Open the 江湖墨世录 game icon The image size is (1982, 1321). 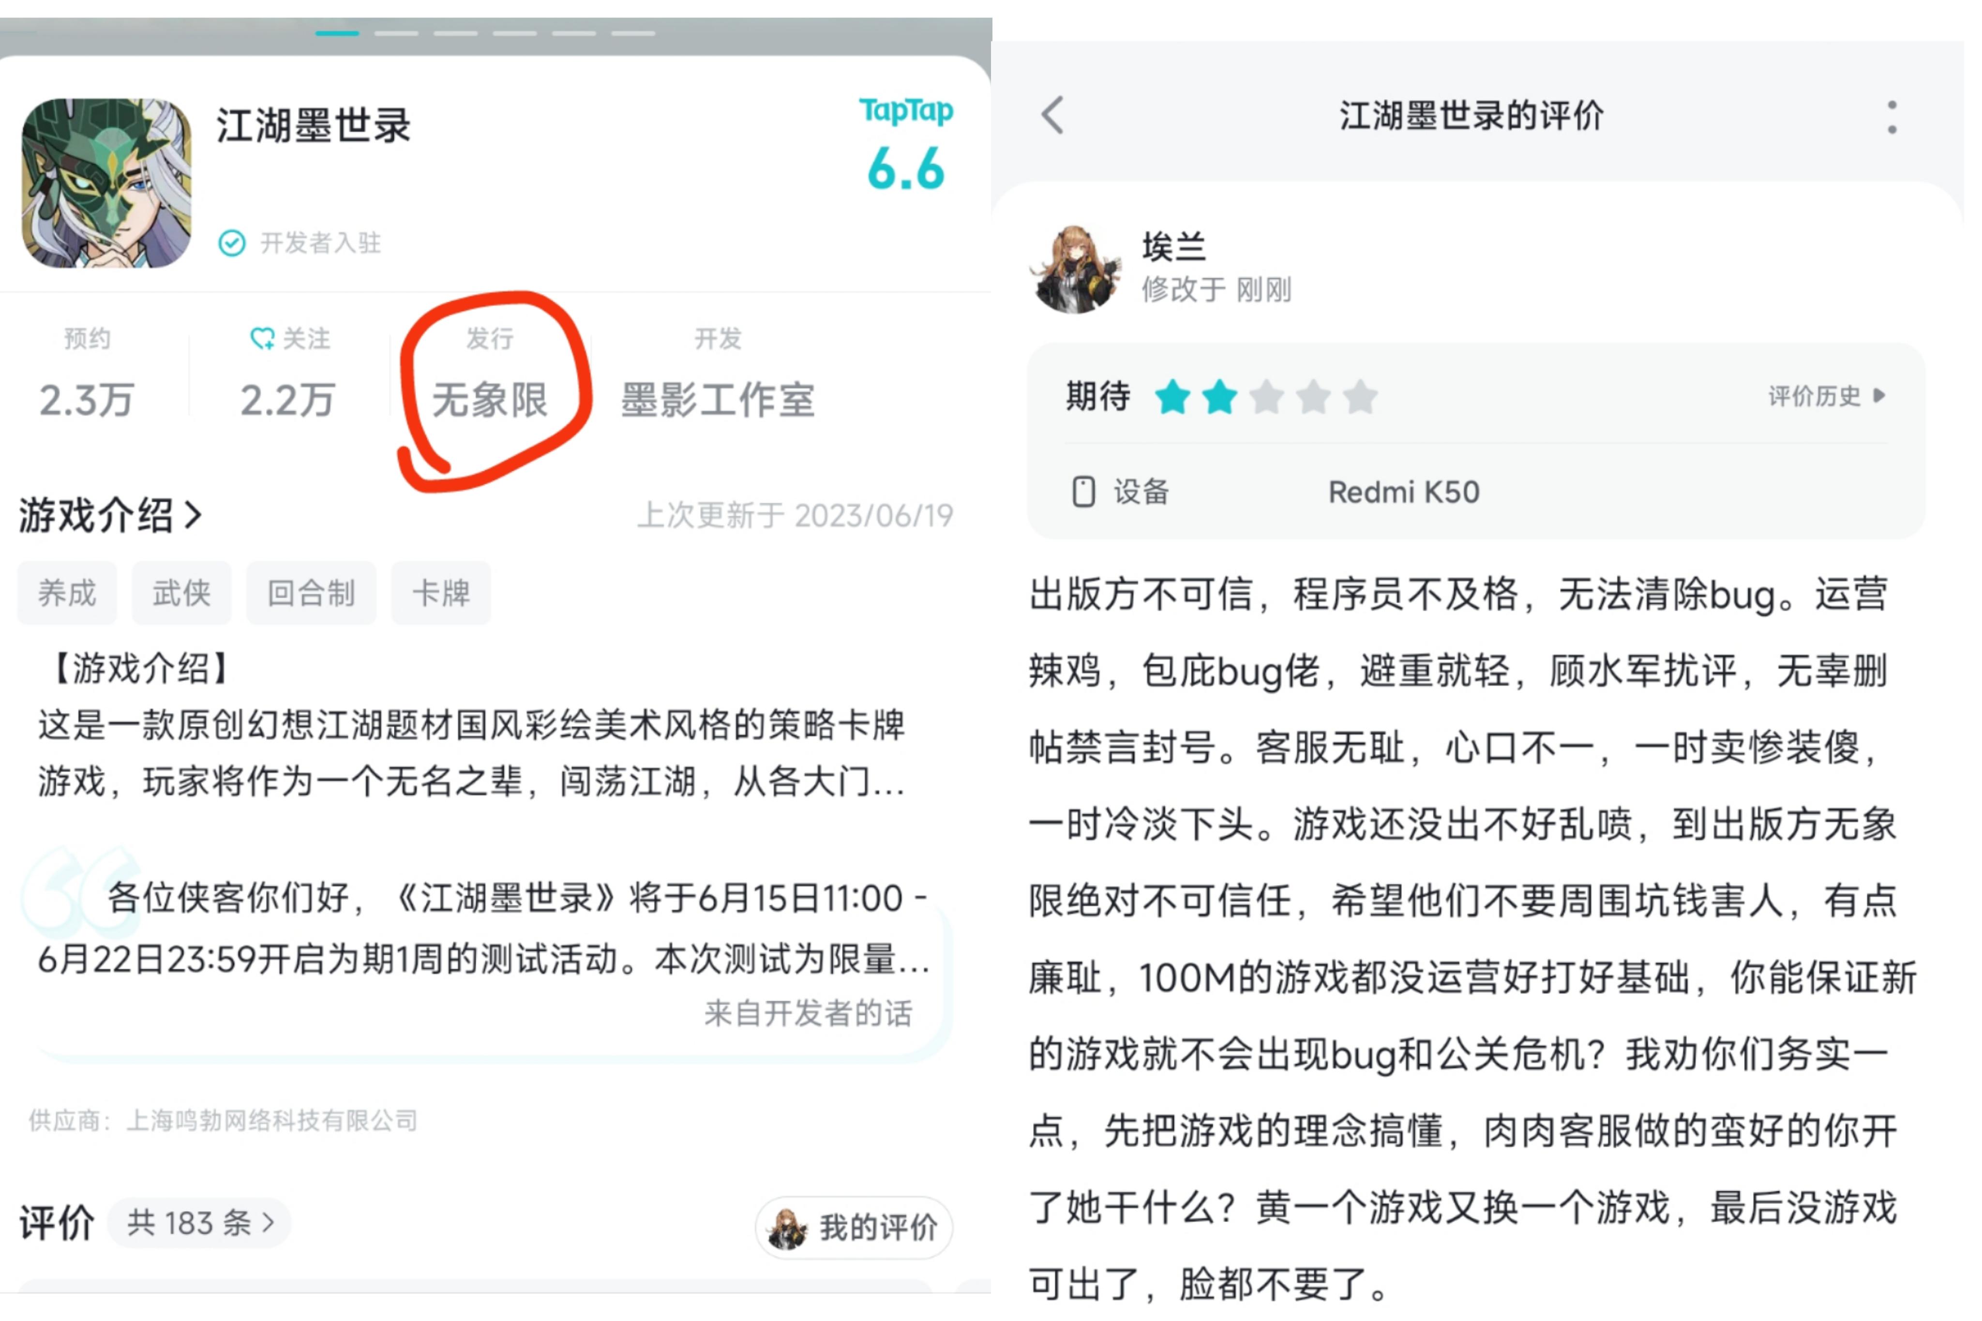tap(107, 184)
